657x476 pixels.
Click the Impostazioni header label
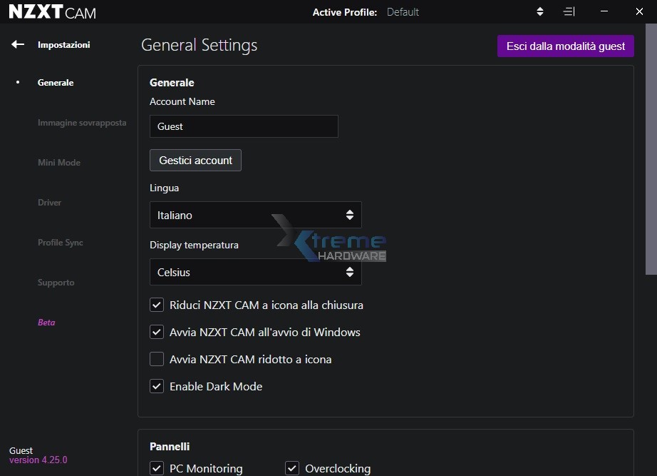[x=63, y=44]
